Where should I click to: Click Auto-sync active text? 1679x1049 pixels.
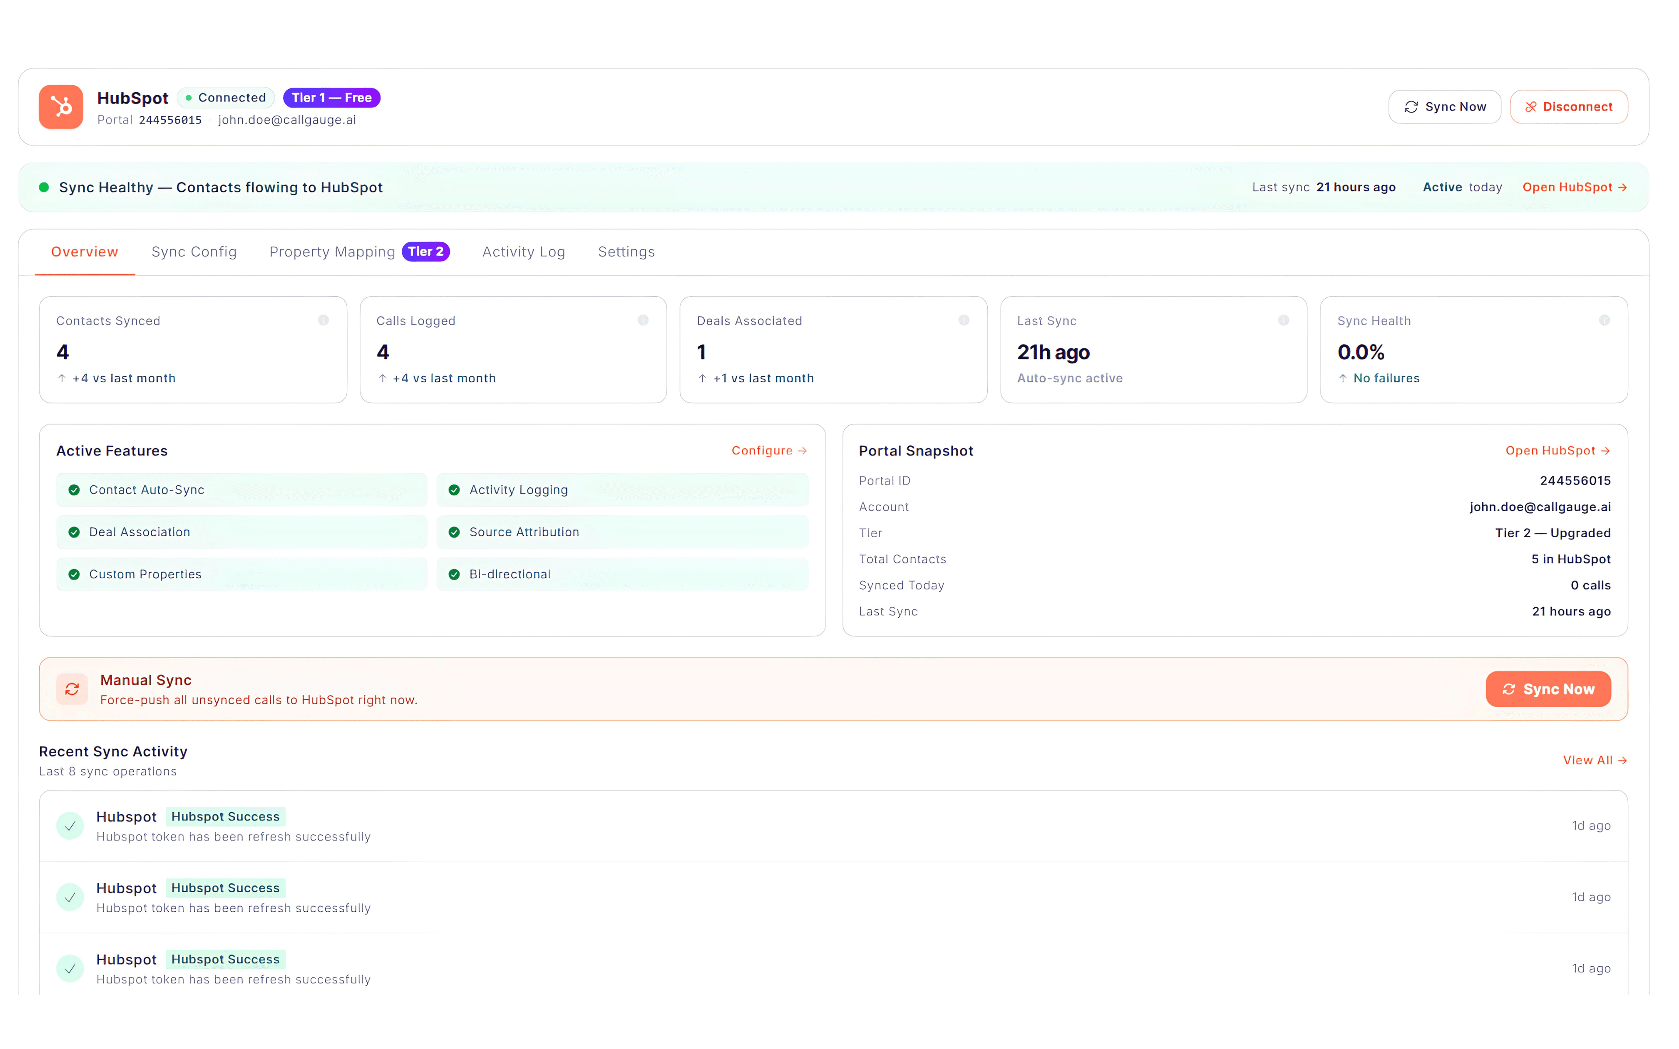[1070, 378]
